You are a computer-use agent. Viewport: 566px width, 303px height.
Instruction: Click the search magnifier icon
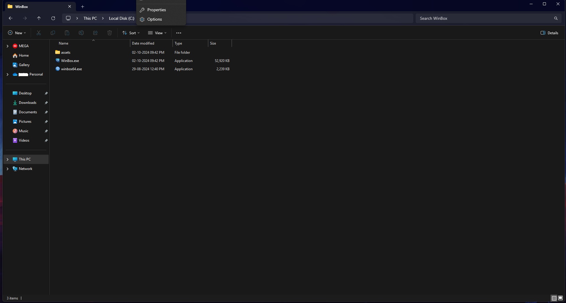tap(556, 18)
